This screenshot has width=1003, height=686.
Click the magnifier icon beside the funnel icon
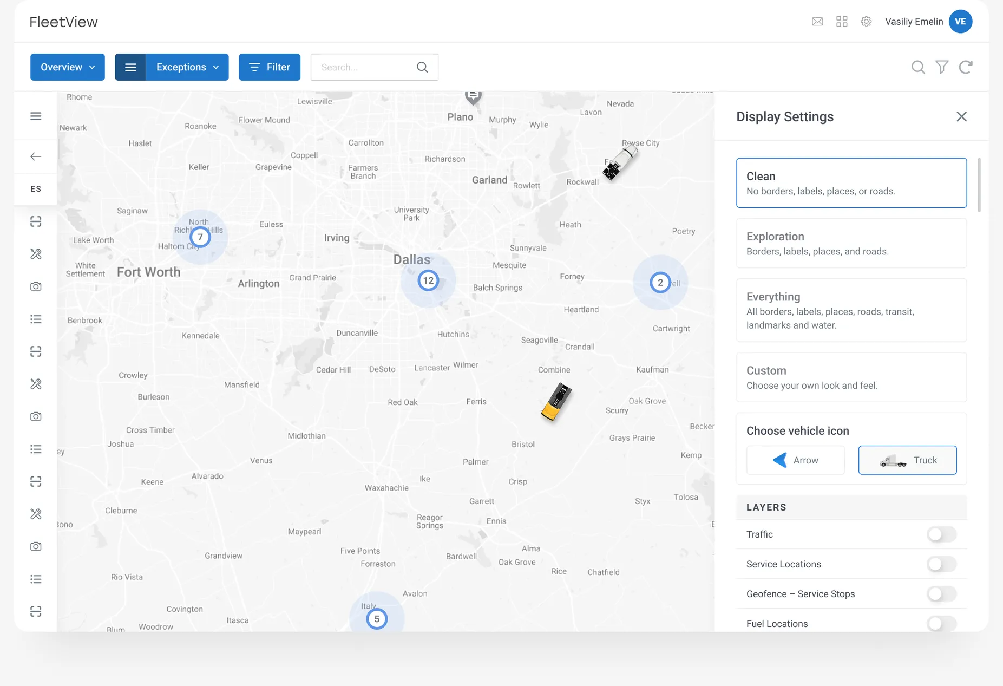(918, 67)
